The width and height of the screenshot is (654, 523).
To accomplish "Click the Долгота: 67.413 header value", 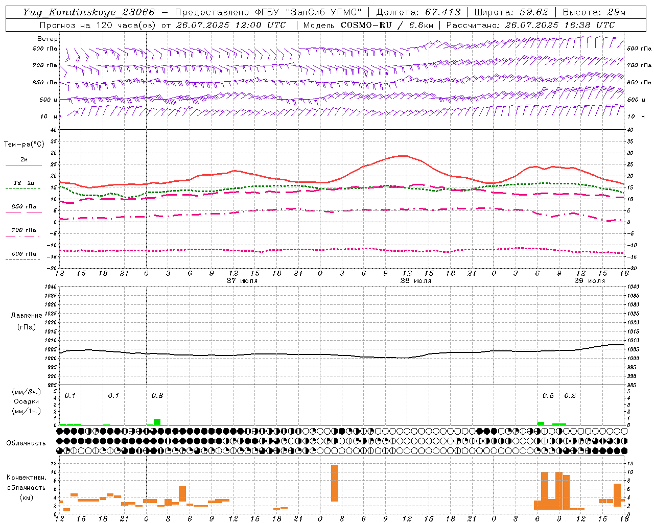I will click(x=418, y=12).
